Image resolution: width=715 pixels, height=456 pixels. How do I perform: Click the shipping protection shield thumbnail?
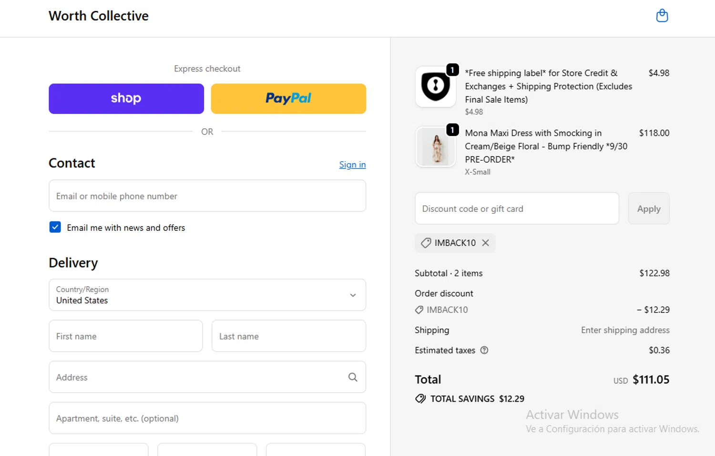coord(436,86)
